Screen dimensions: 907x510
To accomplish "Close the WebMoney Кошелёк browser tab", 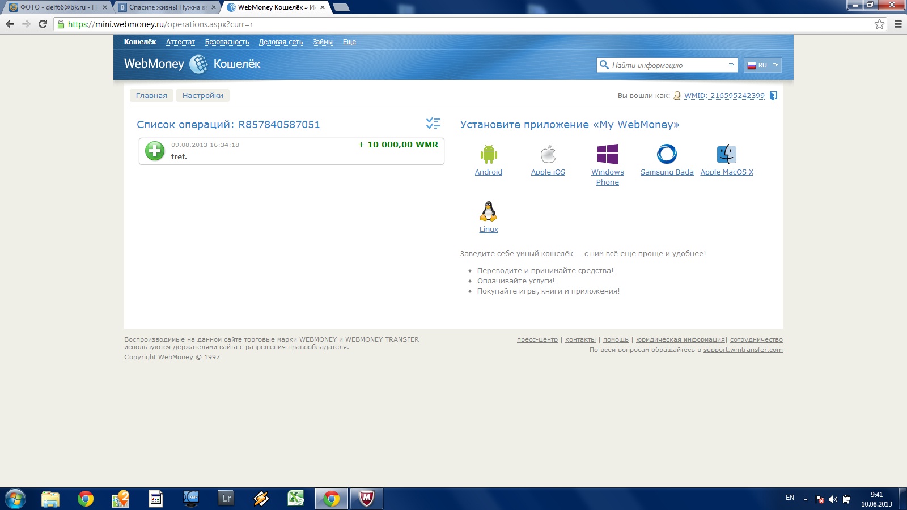I will (323, 7).
